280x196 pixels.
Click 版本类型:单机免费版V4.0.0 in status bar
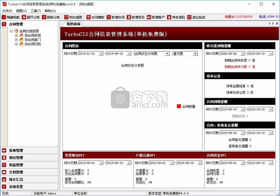(168, 193)
